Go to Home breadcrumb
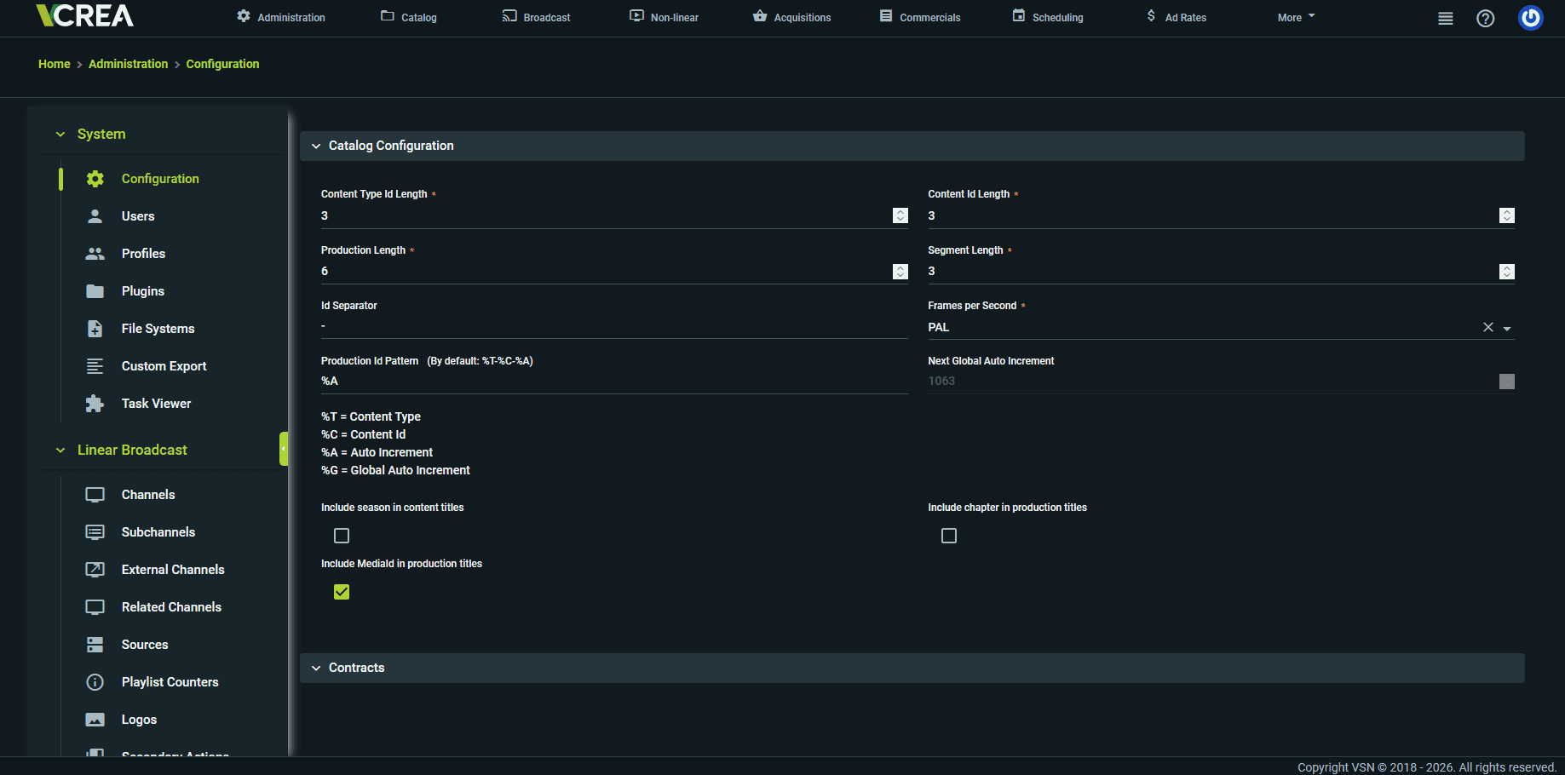1565x775 pixels. (x=55, y=64)
